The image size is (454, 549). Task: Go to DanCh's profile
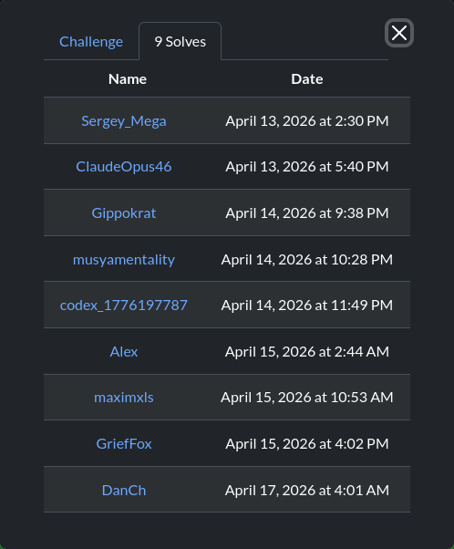124,491
